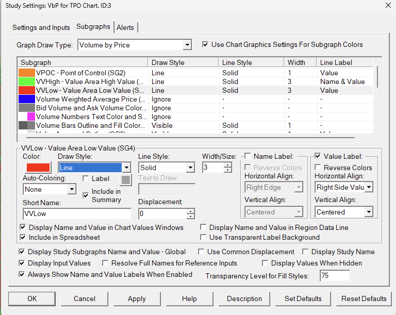This screenshot has height=315, width=396.
Task: Toggle Display Study Subgraphs Name and Value - Global
Action: click(x=22, y=252)
